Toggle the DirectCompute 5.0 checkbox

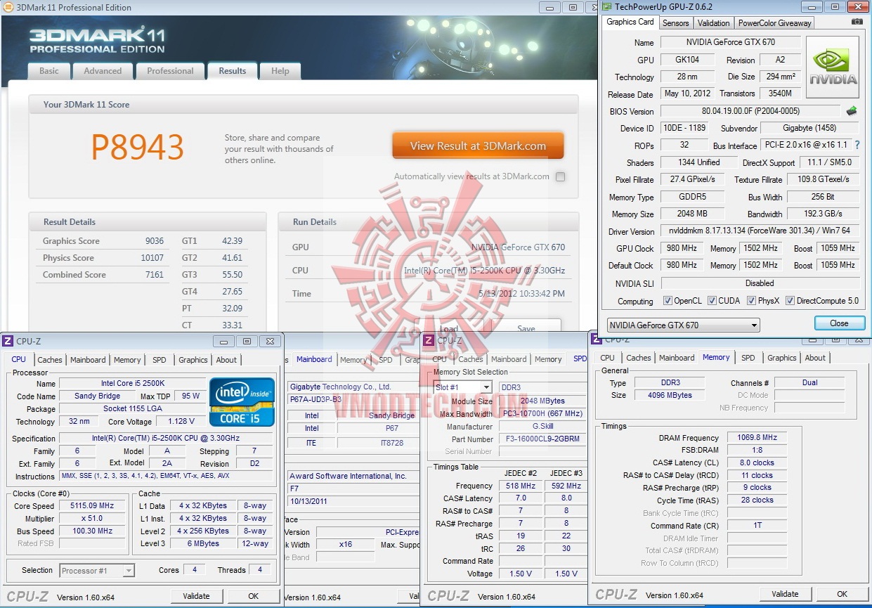(x=790, y=301)
